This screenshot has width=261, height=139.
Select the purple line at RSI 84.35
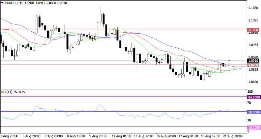(x=130, y=96)
